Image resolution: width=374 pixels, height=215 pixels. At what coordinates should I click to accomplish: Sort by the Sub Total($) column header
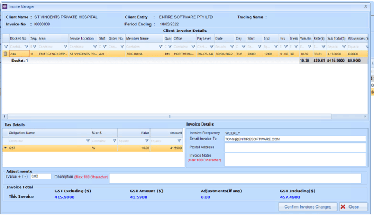pos(336,38)
